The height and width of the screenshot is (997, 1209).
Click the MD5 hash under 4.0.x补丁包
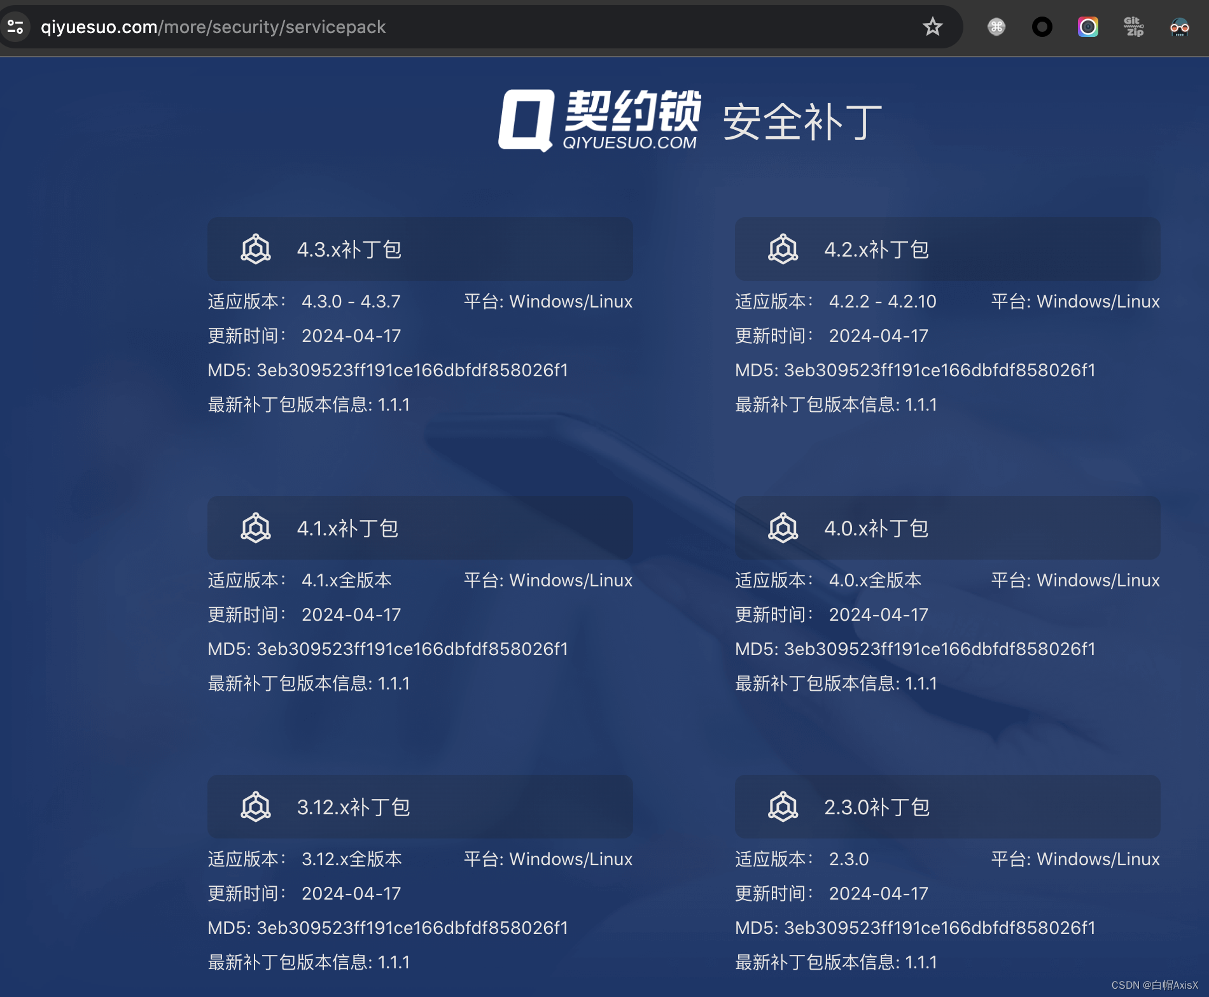[940, 649]
